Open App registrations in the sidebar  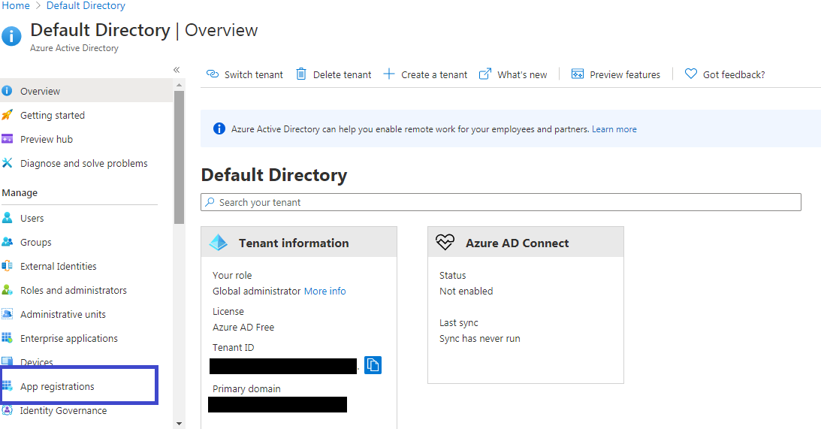pyautogui.click(x=57, y=386)
